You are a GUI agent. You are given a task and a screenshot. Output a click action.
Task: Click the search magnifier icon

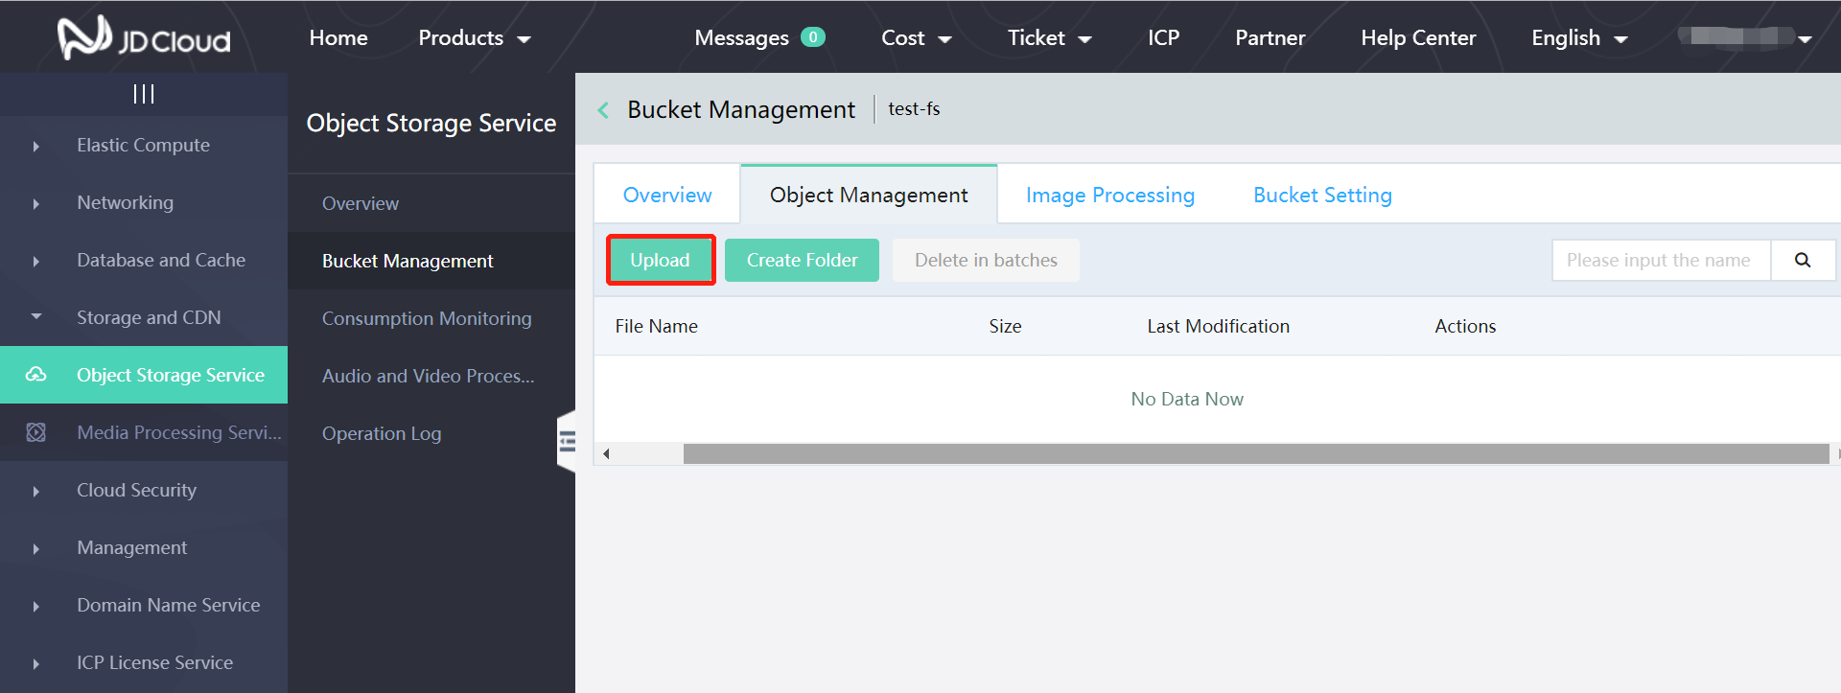click(x=1803, y=260)
